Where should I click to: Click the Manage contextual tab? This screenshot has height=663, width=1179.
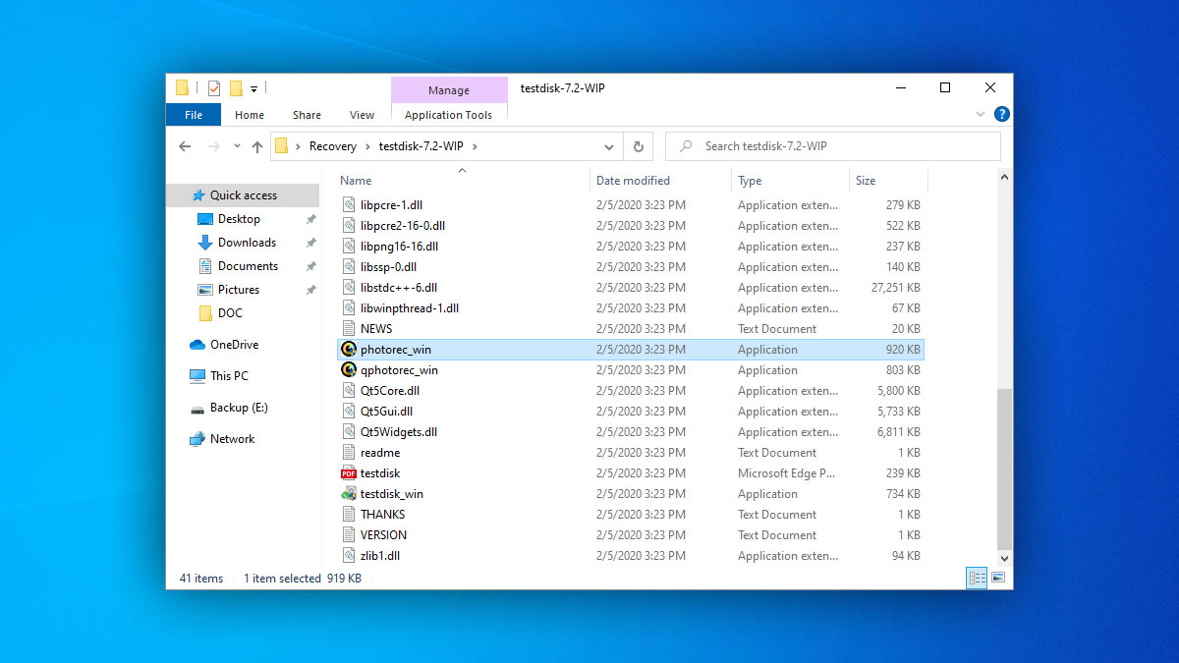click(449, 90)
